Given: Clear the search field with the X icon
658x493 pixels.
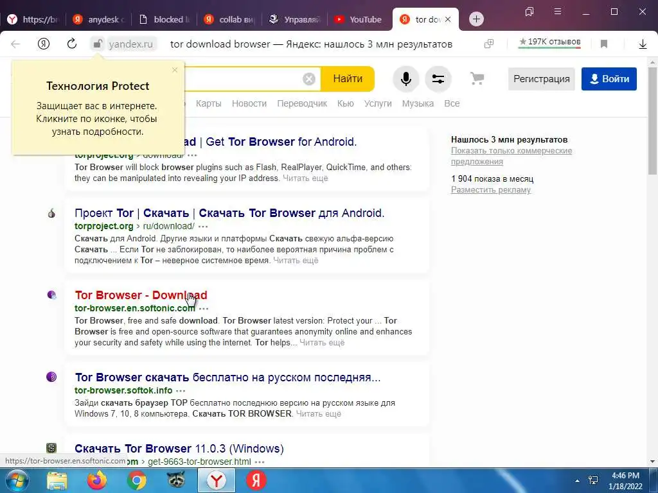Looking at the screenshot, I should pos(309,79).
